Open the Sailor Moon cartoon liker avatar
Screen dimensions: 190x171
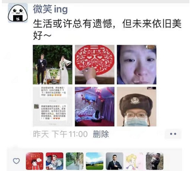coord(135,161)
